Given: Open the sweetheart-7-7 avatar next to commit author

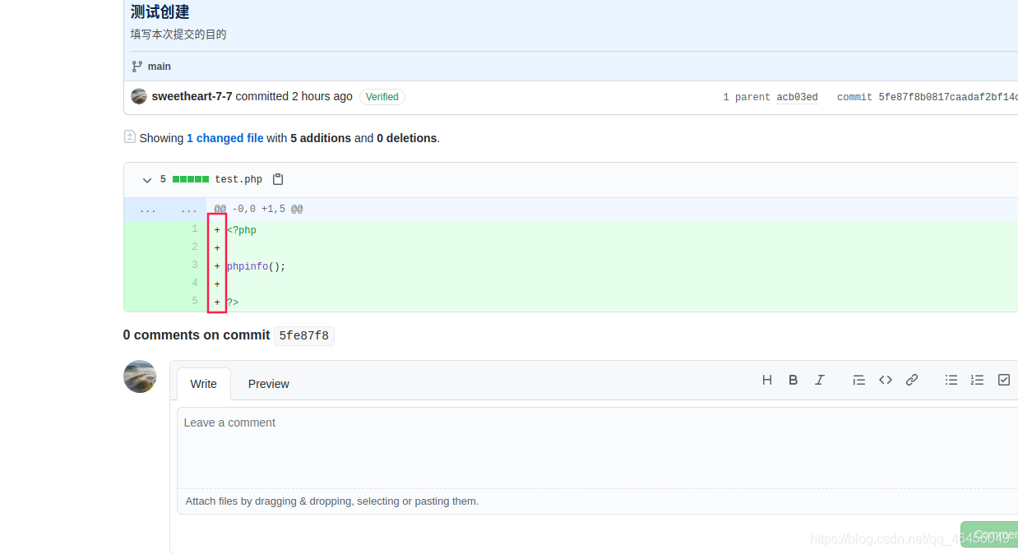Looking at the screenshot, I should click(139, 96).
